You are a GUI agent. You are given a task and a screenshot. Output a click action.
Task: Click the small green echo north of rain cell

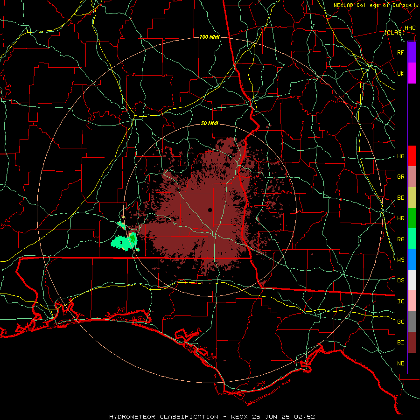coord(121,225)
